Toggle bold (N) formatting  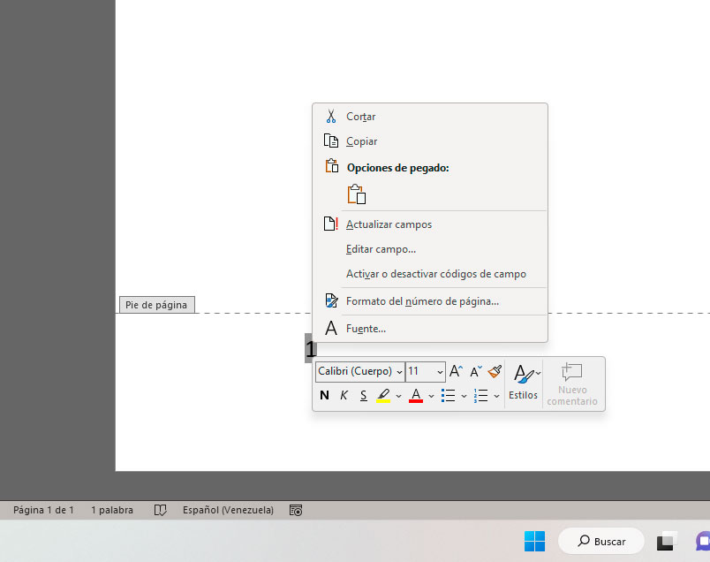(x=324, y=395)
